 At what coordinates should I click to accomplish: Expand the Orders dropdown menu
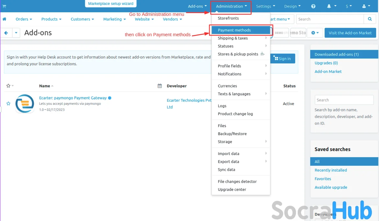tap(24, 19)
